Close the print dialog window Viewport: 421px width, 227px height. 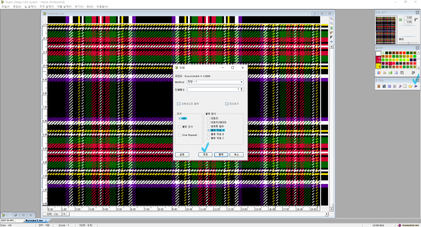[243, 67]
